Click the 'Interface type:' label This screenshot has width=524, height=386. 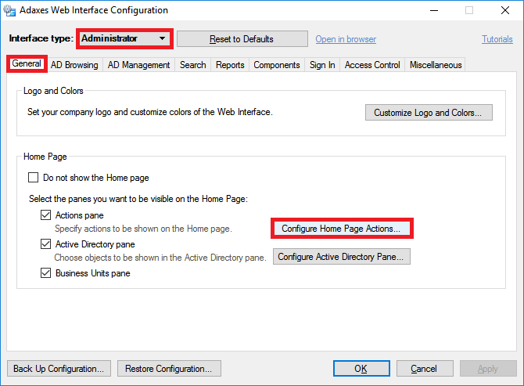tap(41, 38)
